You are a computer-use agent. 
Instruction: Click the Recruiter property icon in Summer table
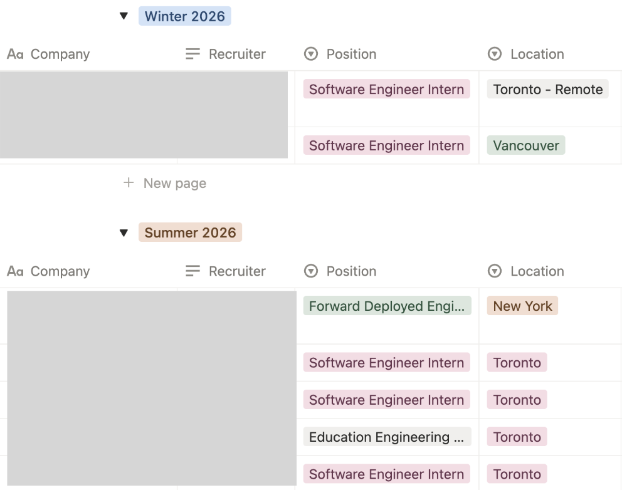192,271
